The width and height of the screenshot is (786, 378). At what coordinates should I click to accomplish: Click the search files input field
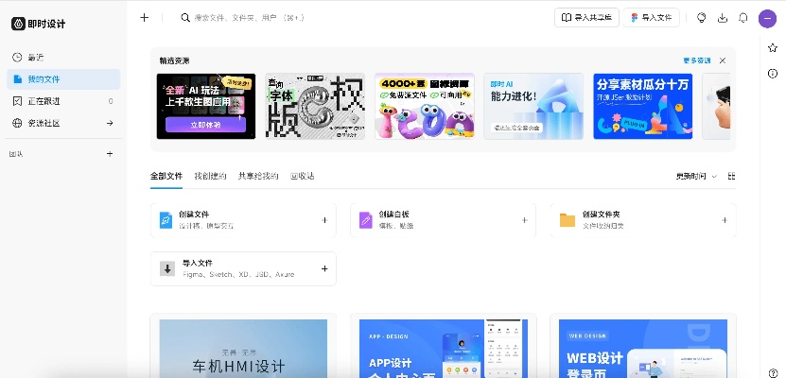pos(359,17)
